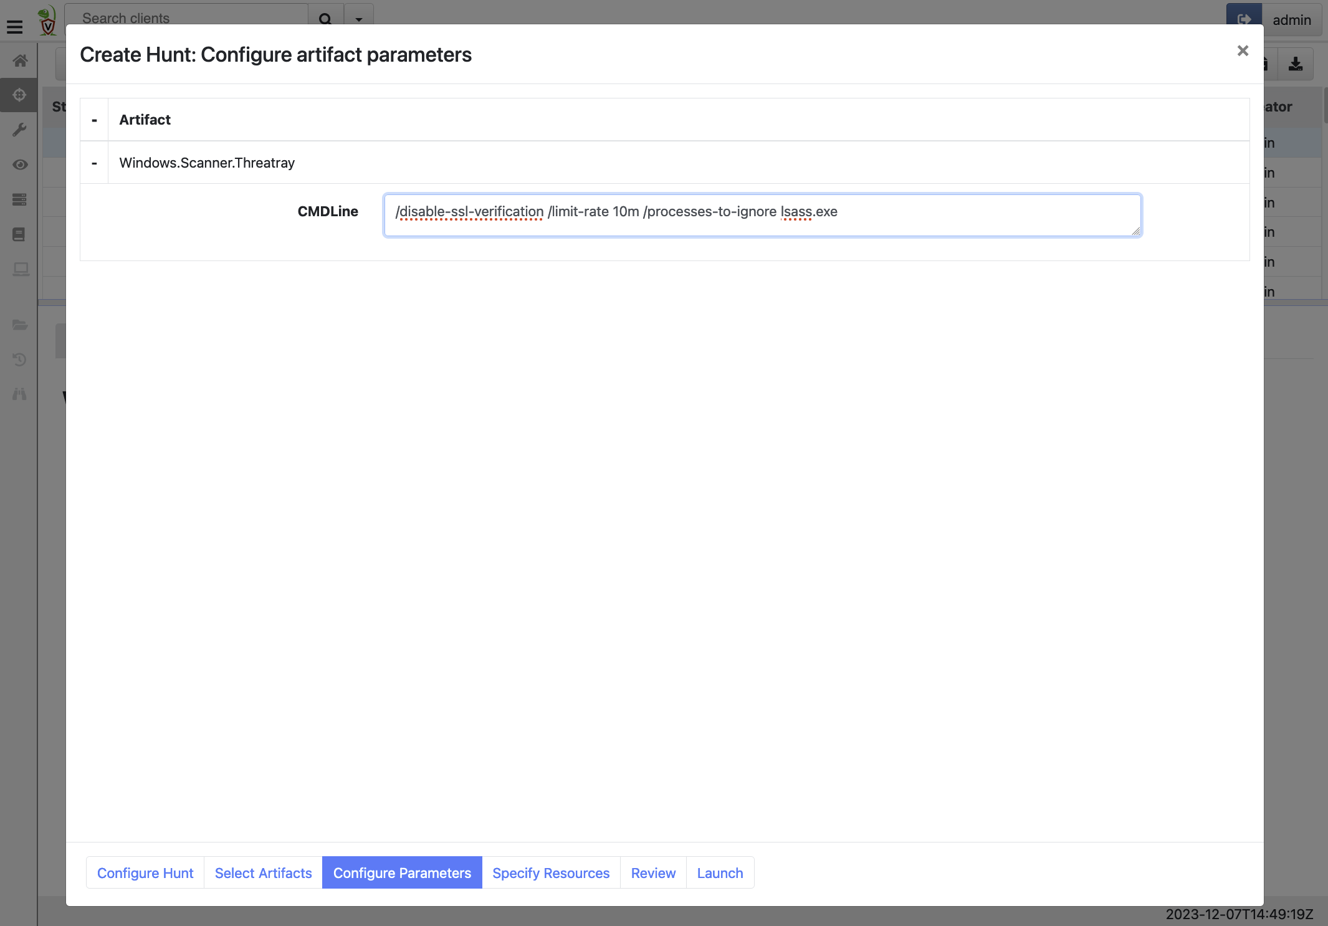Go to the Configure Hunt step
Image resolution: width=1328 pixels, height=926 pixels.
(145, 873)
